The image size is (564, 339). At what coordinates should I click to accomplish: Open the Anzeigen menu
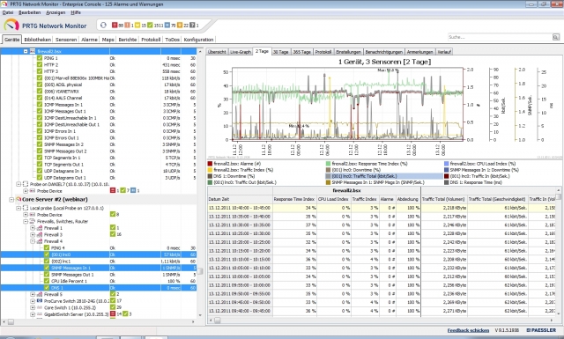[56, 12]
